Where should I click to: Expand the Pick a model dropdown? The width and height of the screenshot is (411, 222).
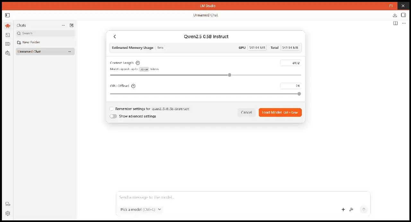(141, 209)
